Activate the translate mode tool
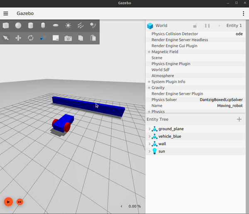 pyautogui.click(x=18, y=38)
